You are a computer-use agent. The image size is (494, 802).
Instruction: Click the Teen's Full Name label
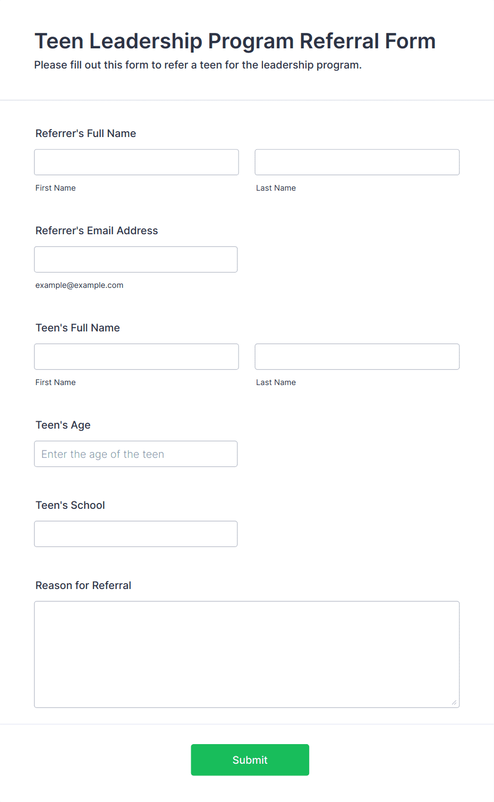78,328
